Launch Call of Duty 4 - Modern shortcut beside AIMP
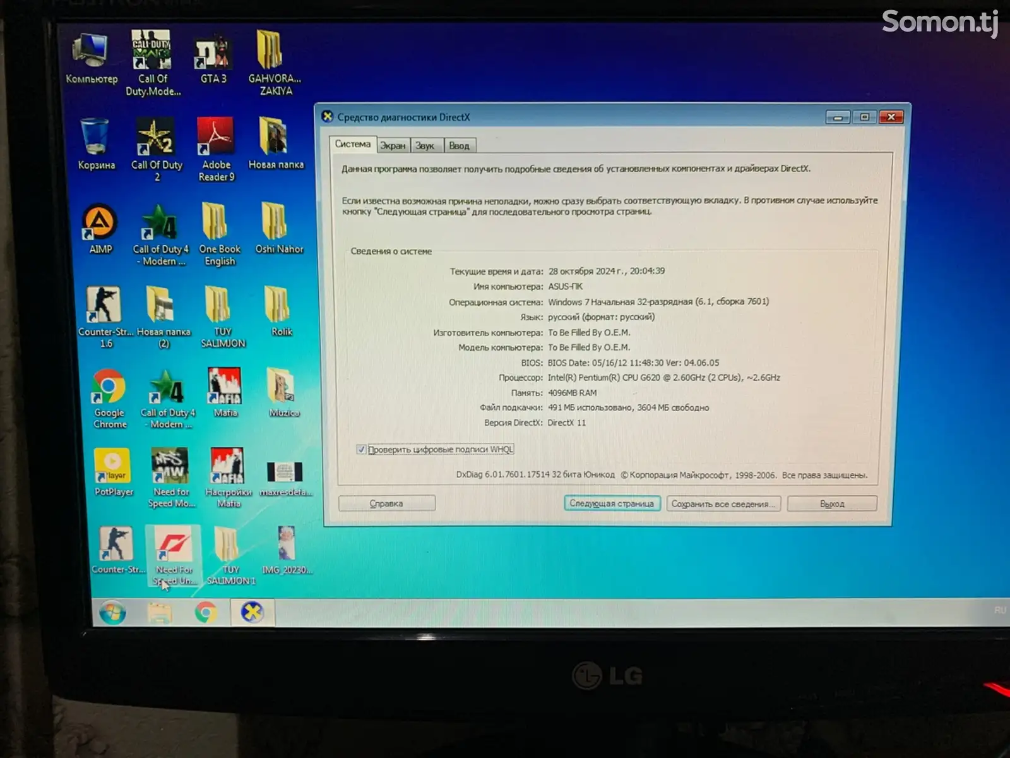The width and height of the screenshot is (1010, 758). click(160, 234)
